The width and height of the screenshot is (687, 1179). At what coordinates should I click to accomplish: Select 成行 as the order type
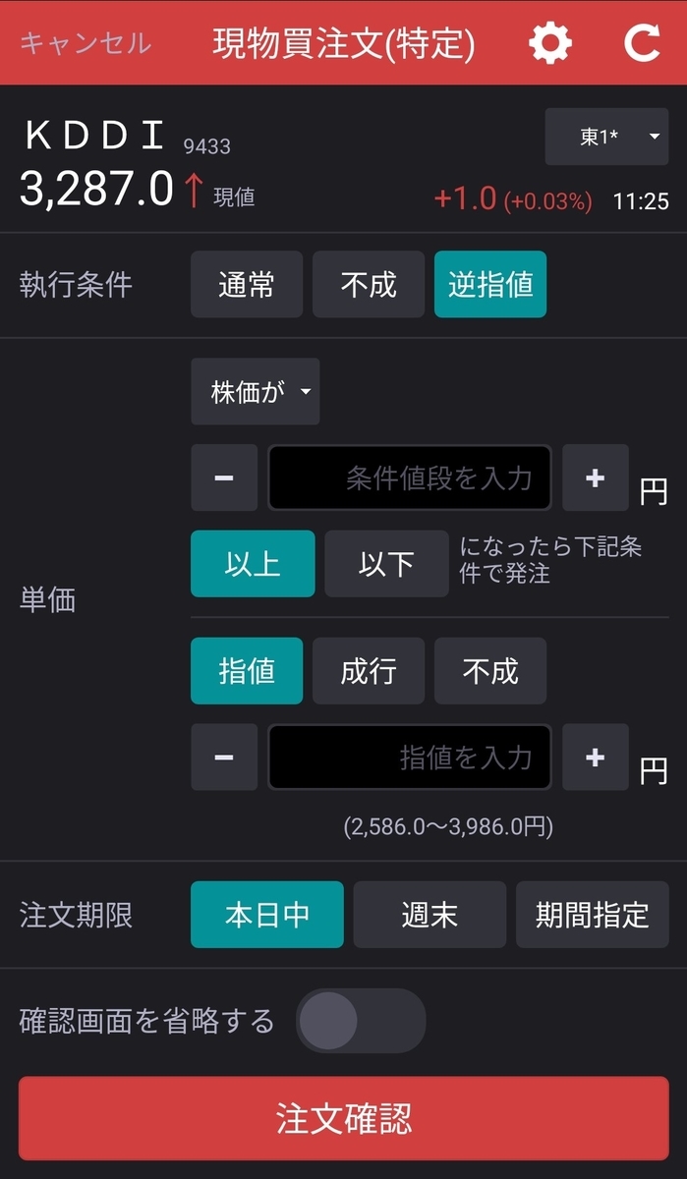369,671
